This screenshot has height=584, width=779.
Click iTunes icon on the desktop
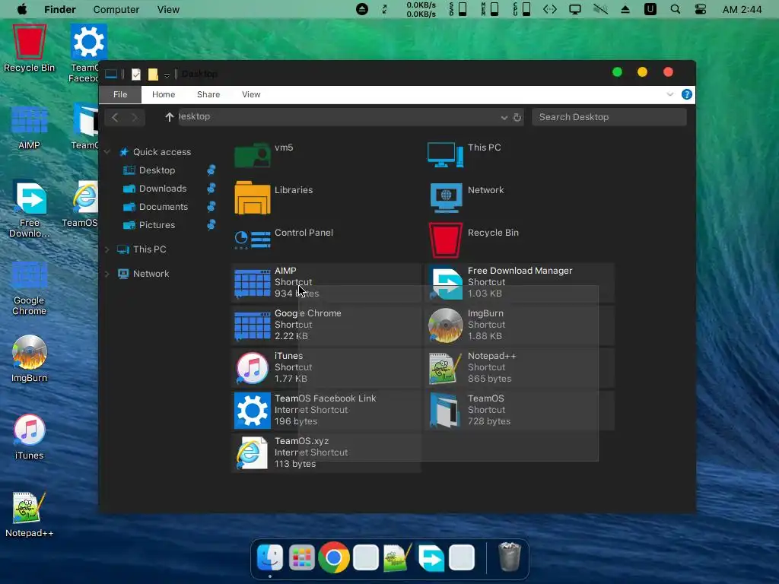coord(30,436)
